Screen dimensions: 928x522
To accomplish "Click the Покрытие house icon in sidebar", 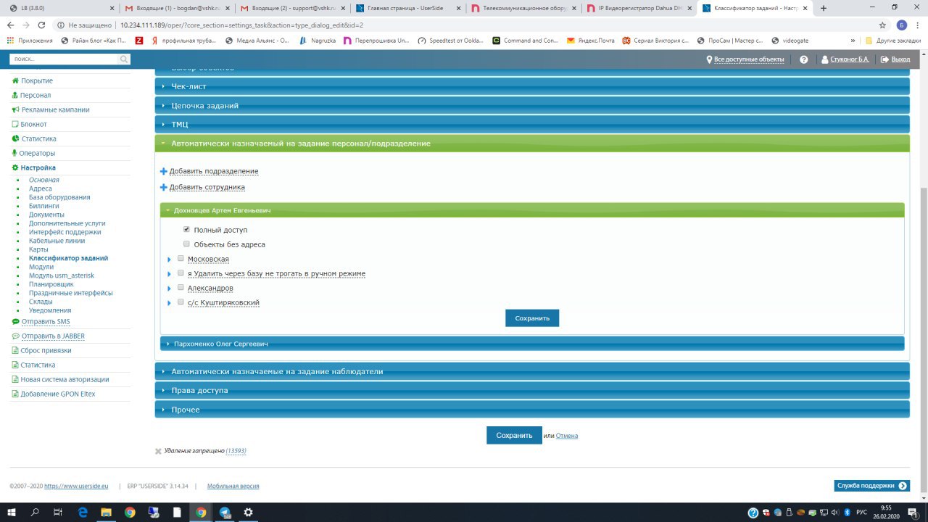I will (15, 80).
